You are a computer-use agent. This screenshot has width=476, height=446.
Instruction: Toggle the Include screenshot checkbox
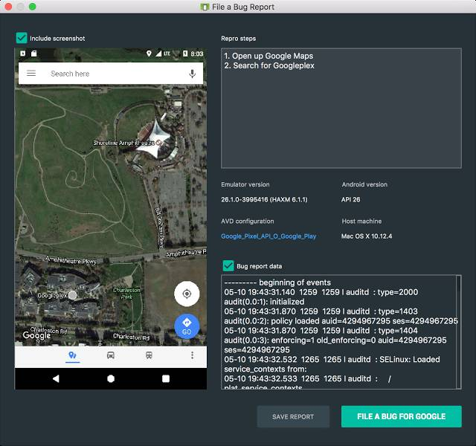pyautogui.click(x=22, y=38)
